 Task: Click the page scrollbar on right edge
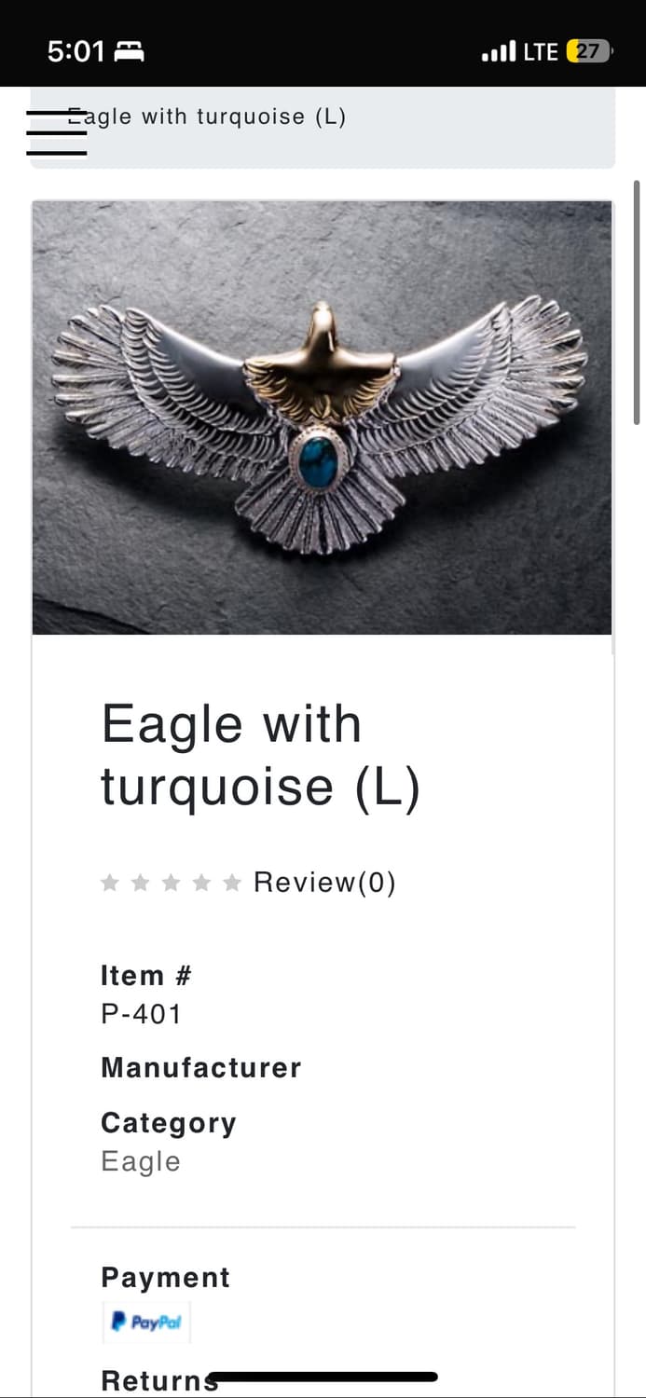pyautogui.click(x=637, y=303)
